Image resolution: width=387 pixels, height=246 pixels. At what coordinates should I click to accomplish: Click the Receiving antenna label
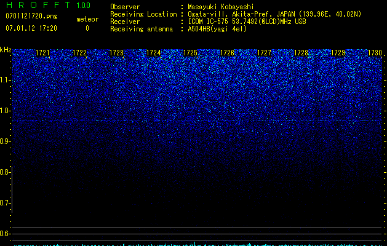(142, 29)
